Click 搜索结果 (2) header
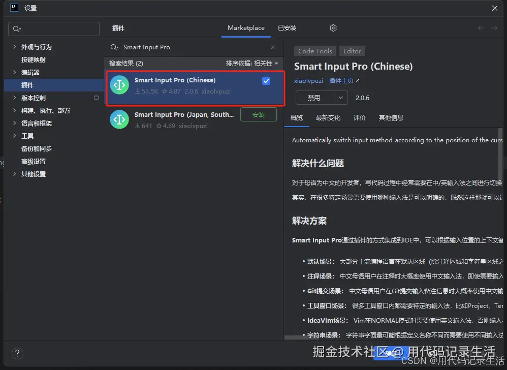The image size is (507, 370). [x=126, y=64]
